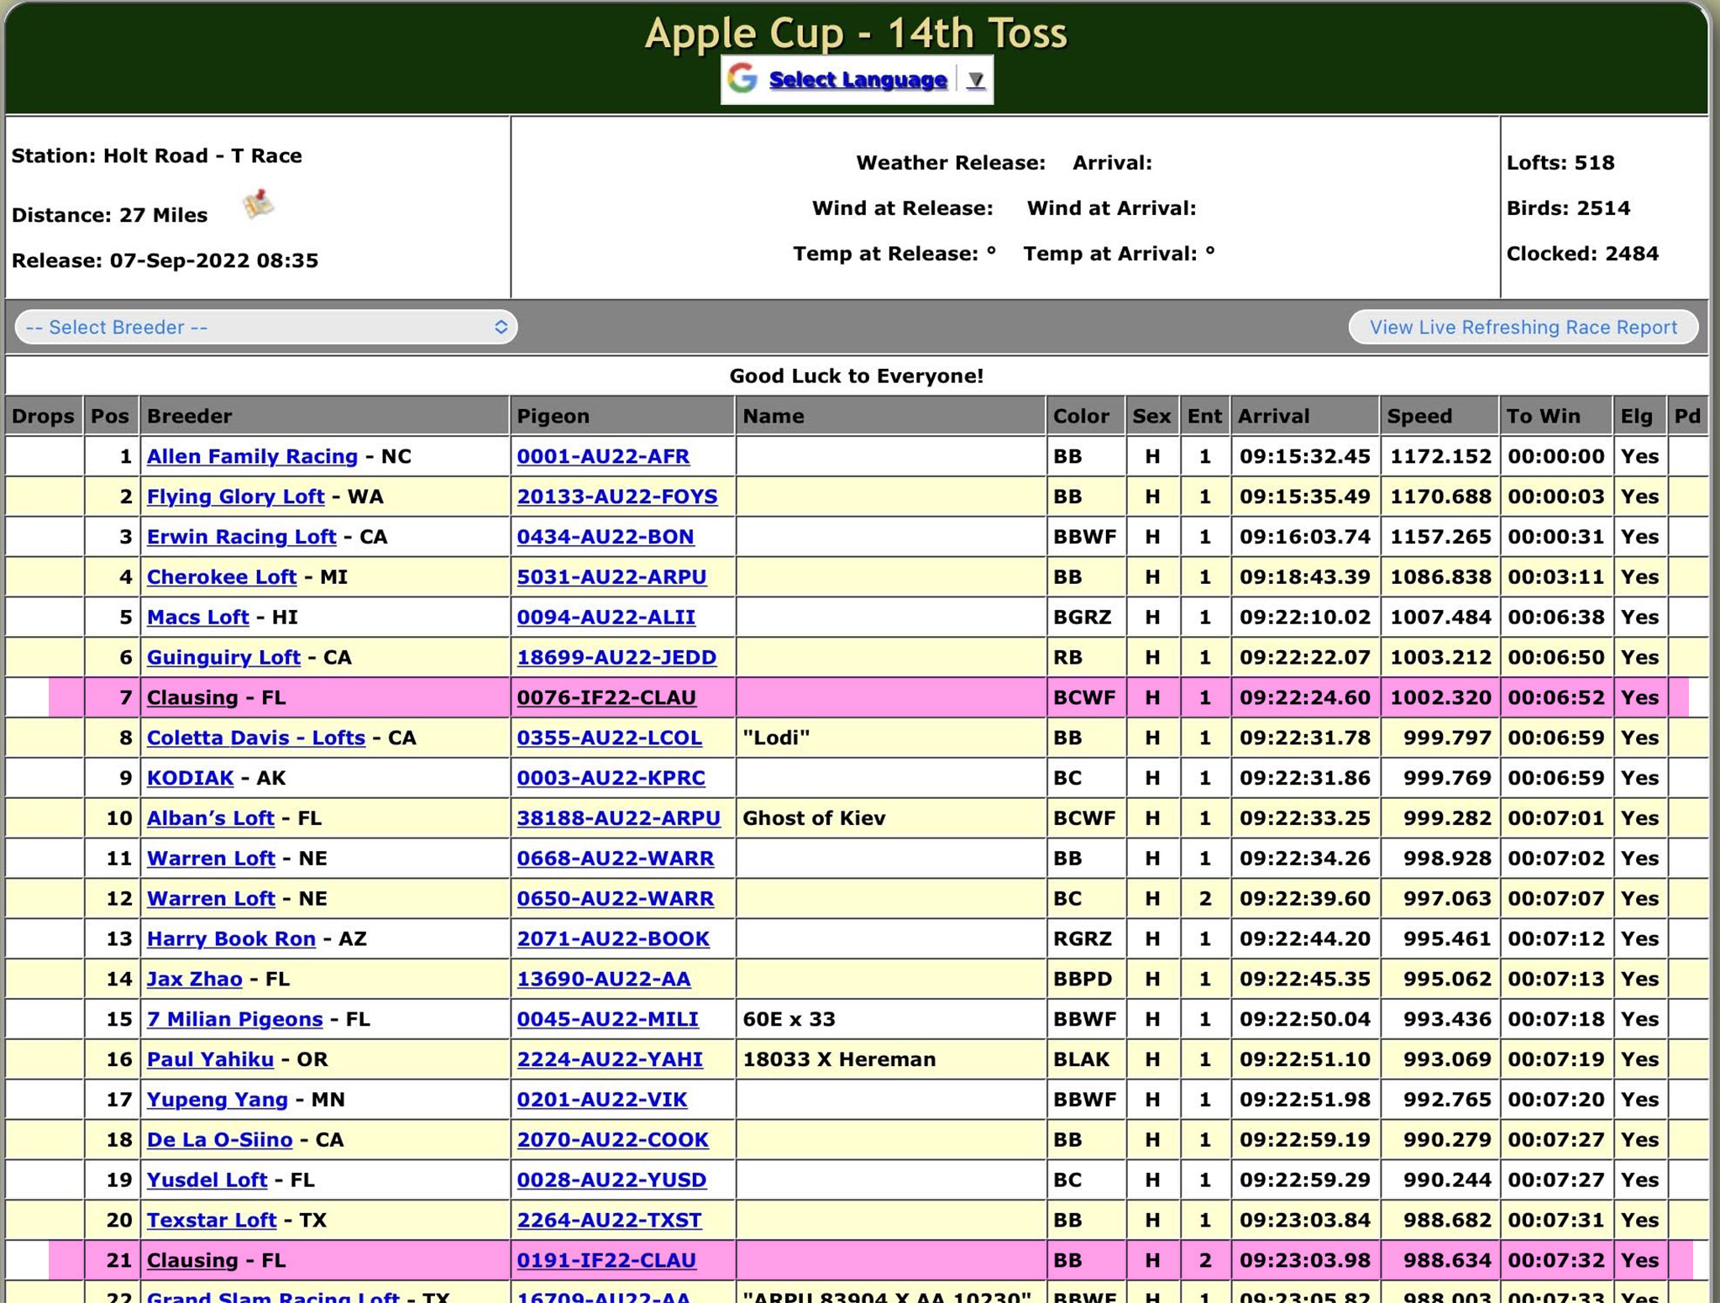Open Erwin Racing Loft breeder link
This screenshot has width=1720, height=1303.
coord(241,537)
